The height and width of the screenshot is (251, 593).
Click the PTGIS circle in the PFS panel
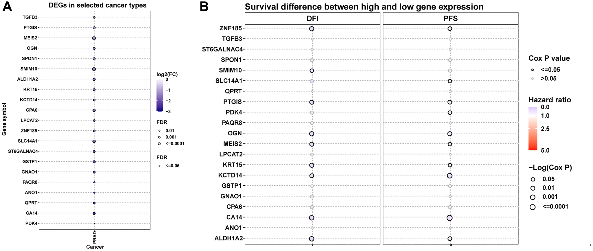450,102
